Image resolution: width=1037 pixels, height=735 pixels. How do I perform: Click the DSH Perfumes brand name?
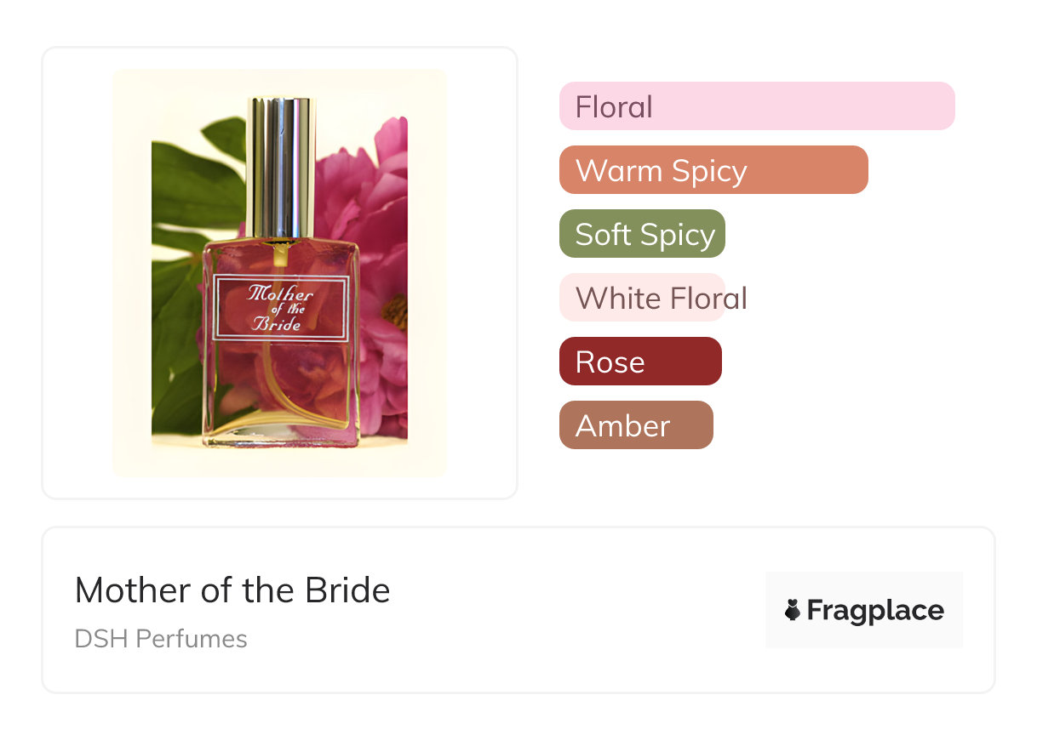(x=161, y=638)
